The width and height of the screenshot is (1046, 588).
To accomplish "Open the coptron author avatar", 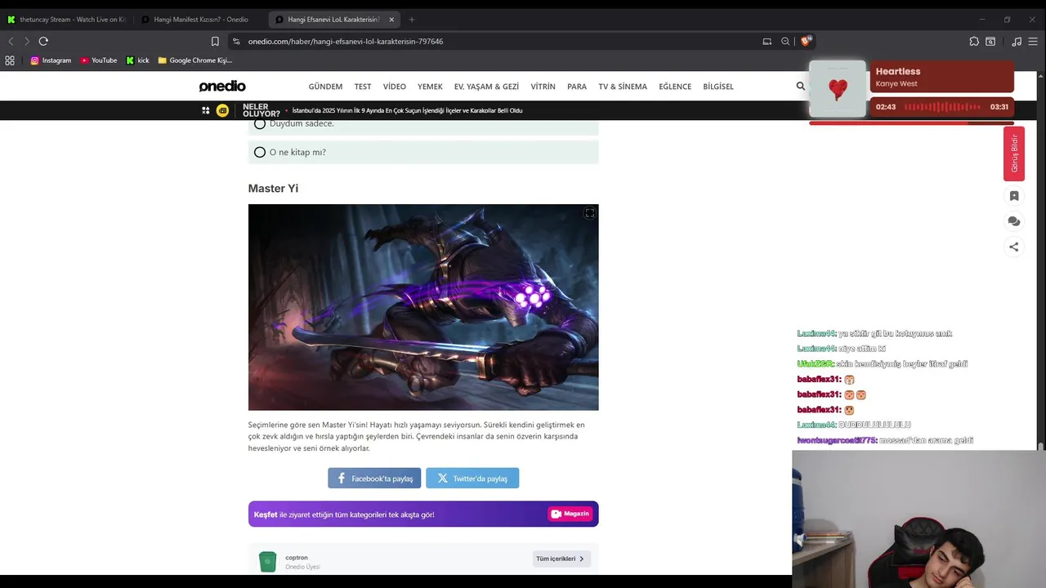I will point(267,561).
